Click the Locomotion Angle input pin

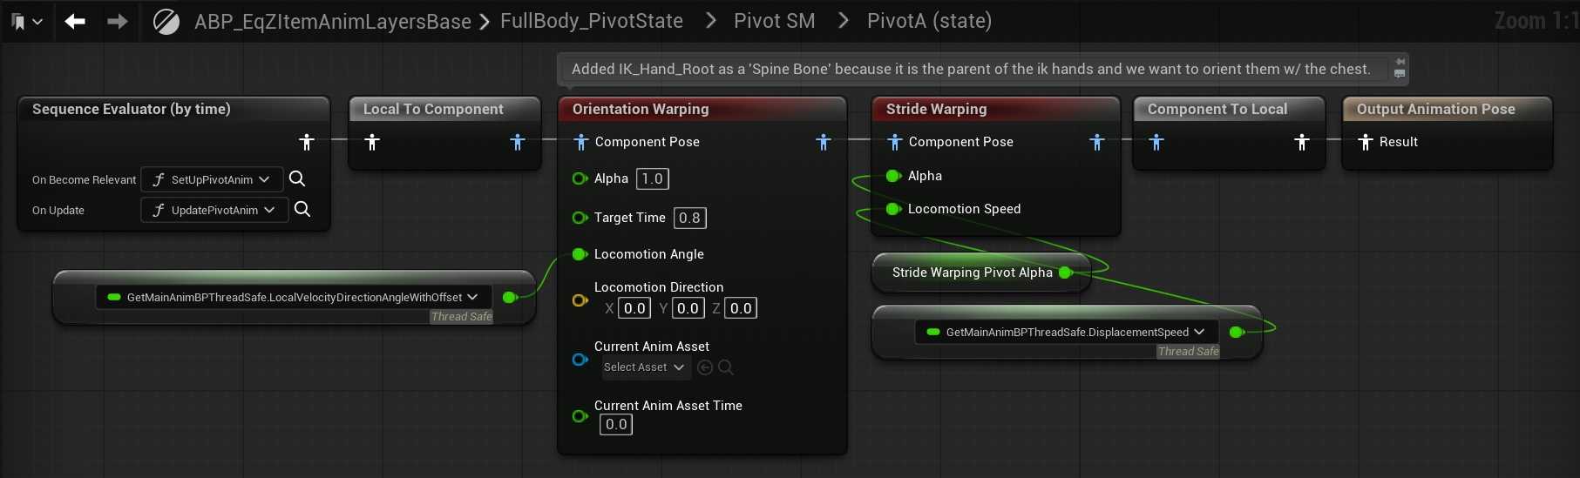pyautogui.click(x=580, y=254)
